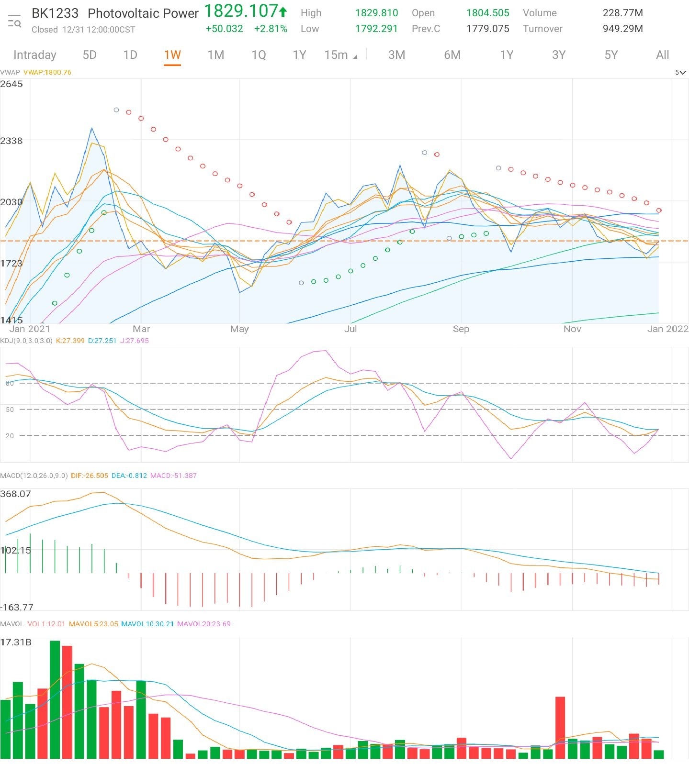
Task: Click the DEA:-0.812 value
Action: pyautogui.click(x=129, y=476)
